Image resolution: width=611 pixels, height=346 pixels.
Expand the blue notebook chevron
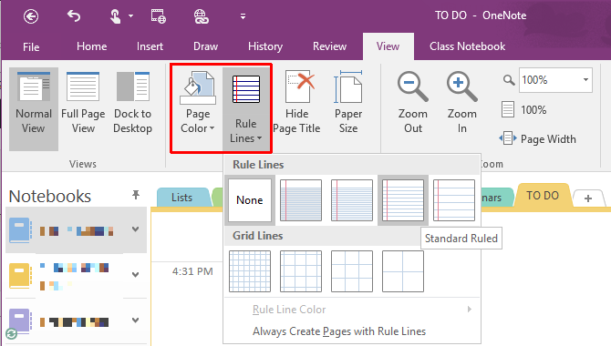135,229
